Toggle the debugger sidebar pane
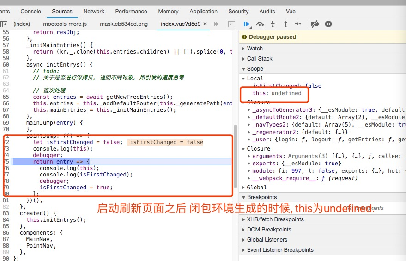Image resolution: width=406 pixels, height=261 pixels. pyautogui.click(x=231, y=24)
